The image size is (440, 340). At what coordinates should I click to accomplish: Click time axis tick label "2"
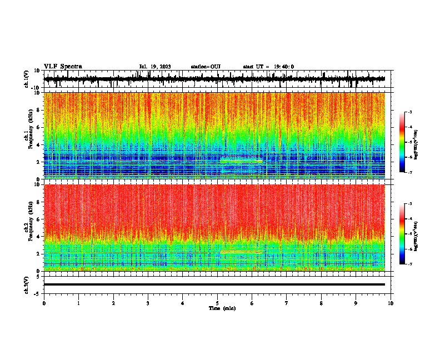coord(113,303)
